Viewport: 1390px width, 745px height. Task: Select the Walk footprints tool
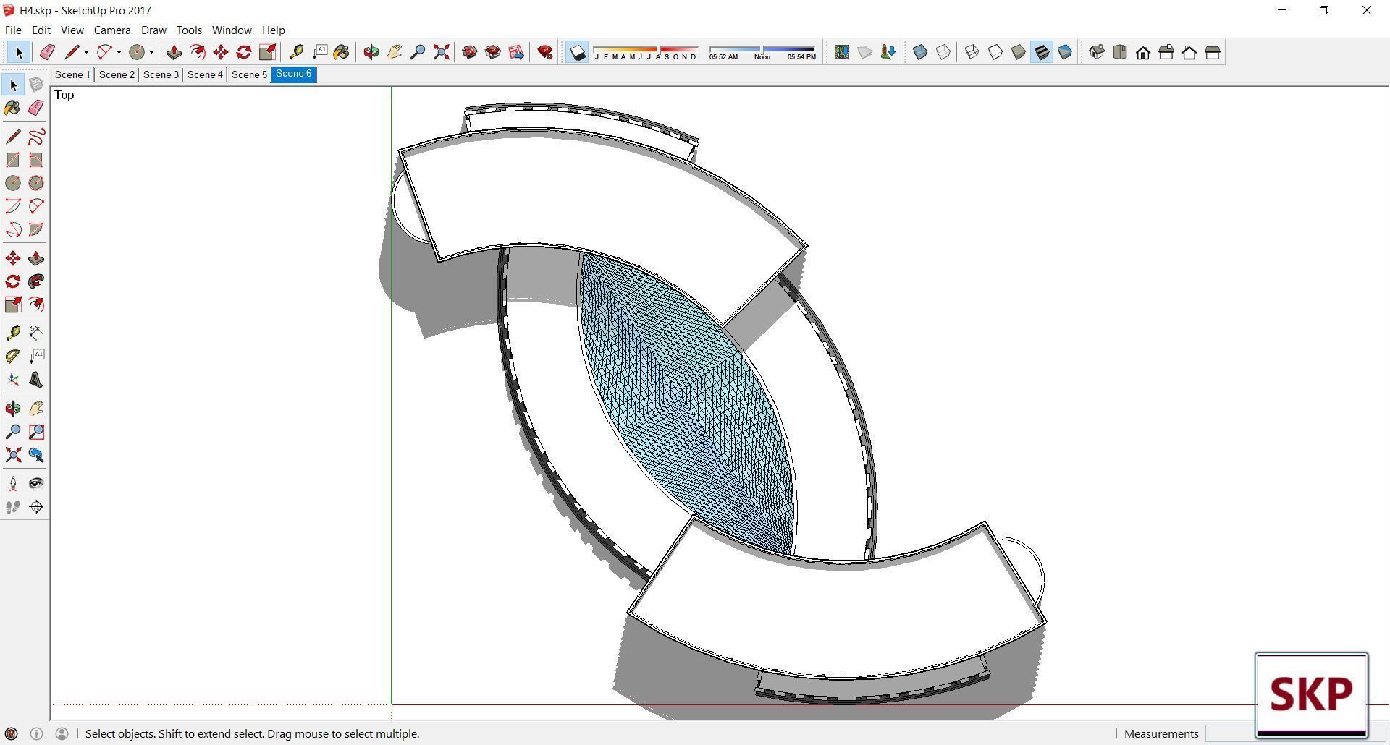(13, 506)
